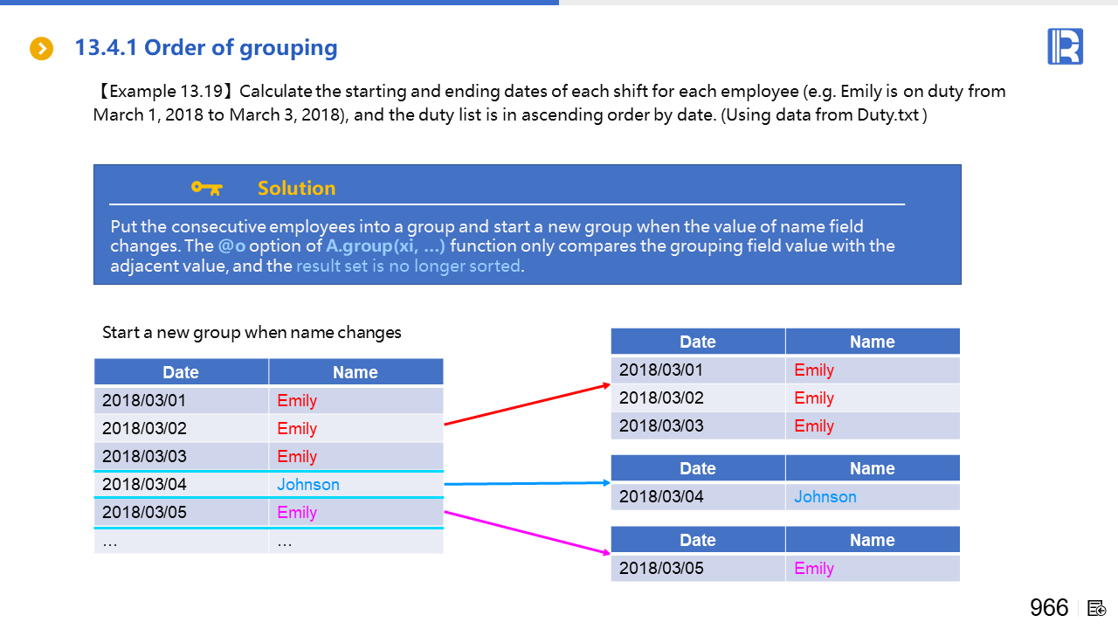
Task: Click the back-to-contents icon beside page number
Action: click(1097, 608)
